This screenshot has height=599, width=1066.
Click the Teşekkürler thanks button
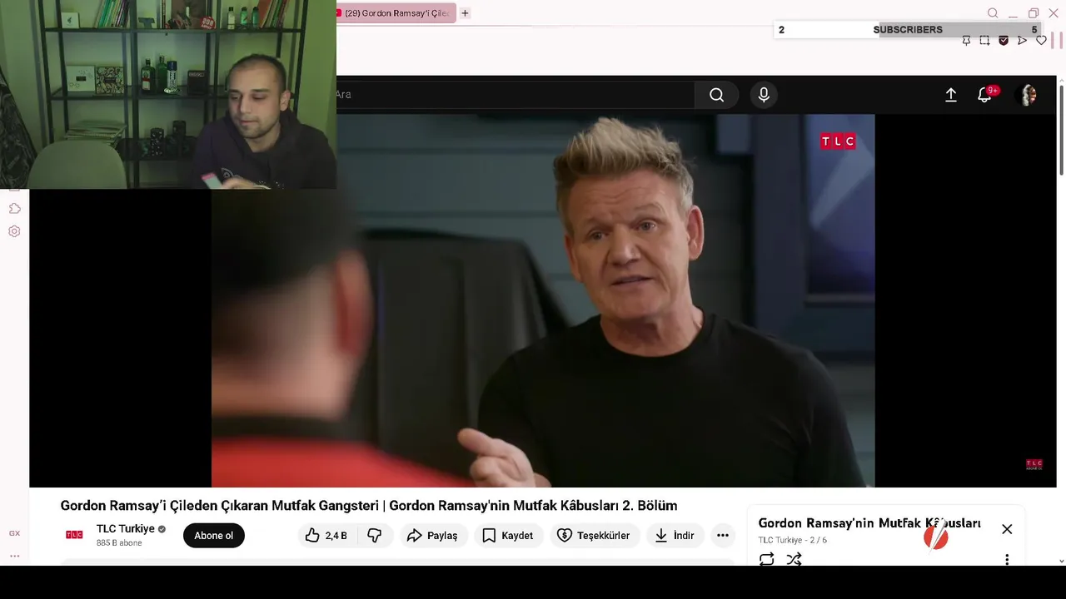pyautogui.click(x=594, y=536)
